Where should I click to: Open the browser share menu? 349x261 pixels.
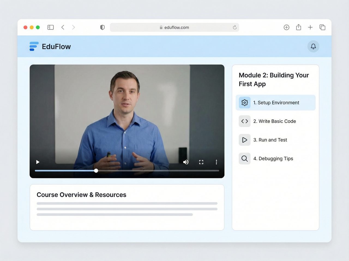pyautogui.click(x=299, y=27)
